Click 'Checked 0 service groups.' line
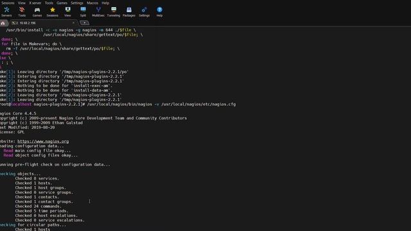Screen dimensions: 411x231 (44, 193)
